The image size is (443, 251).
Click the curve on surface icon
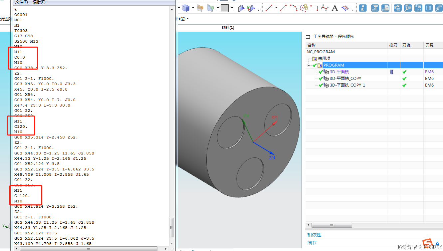(345, 8)
